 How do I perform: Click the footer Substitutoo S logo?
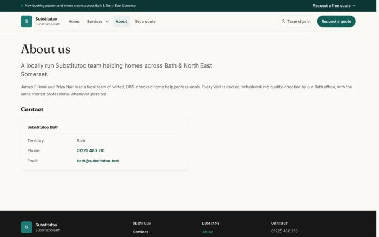(27, 227)
